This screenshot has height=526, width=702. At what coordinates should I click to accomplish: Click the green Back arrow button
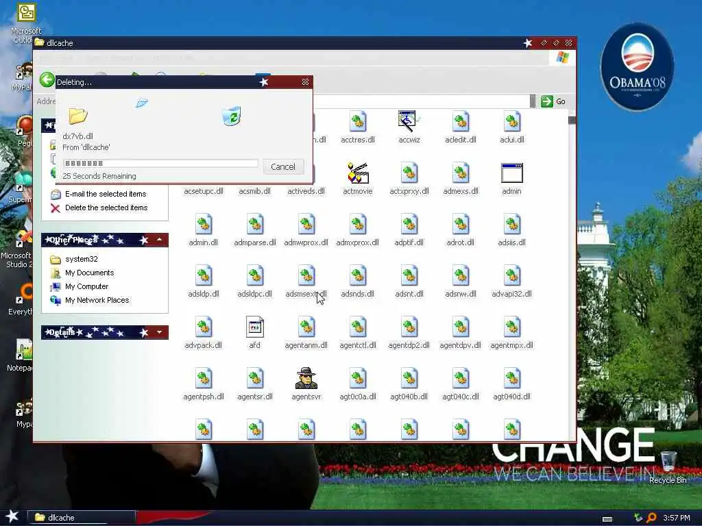(47, 80)
